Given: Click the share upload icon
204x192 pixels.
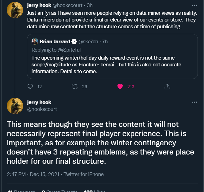Looking at the screenshot, I should coord(167,87).
